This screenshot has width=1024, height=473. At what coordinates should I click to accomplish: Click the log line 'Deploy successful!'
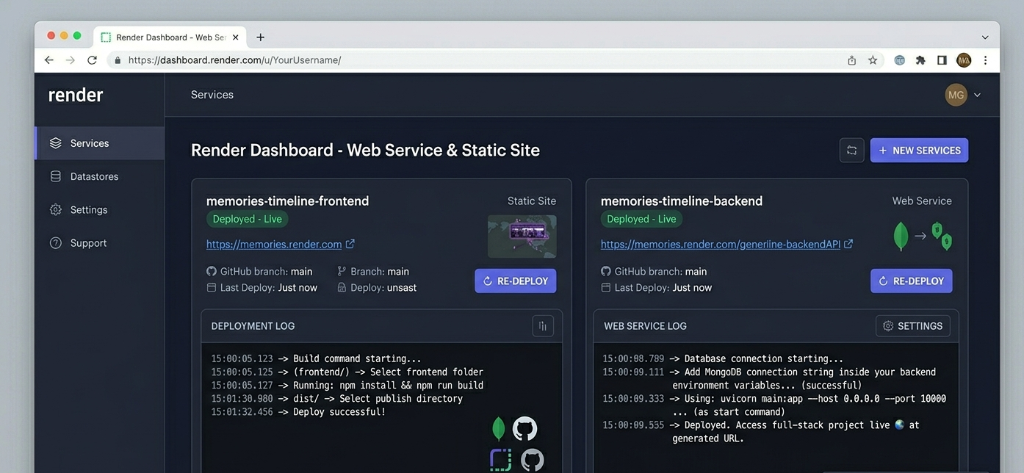298,412
